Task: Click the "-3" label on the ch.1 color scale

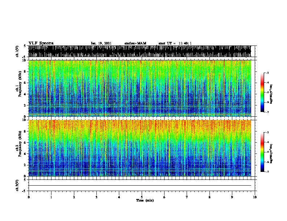Action: [x=267, y=73]
